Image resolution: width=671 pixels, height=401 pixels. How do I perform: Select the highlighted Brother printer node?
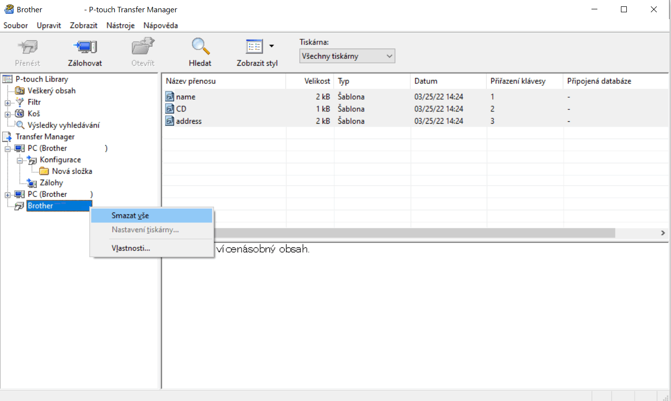tap(59, 206)
